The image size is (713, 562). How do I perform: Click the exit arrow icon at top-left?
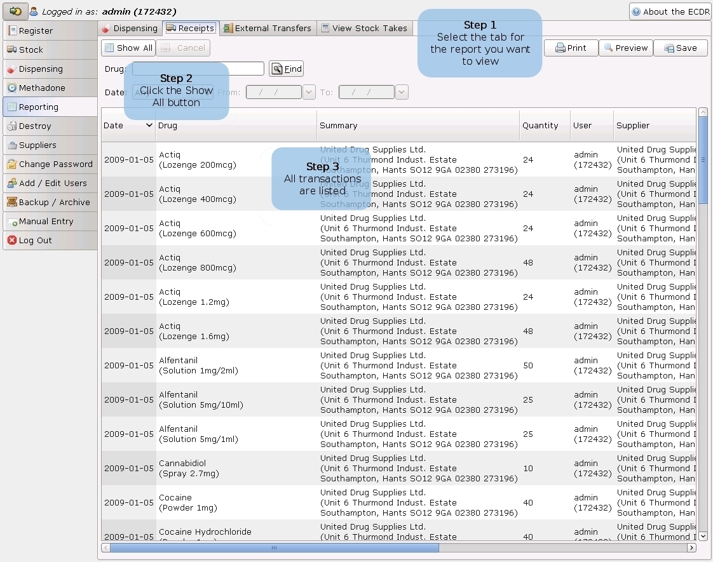tap(15, 11)
